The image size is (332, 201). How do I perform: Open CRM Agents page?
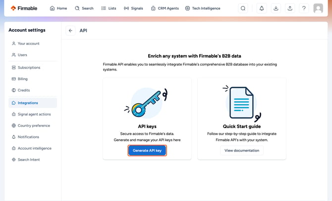(x=165, y=8)
